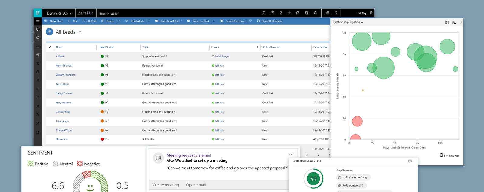Click the Predictive Lead Score comment icon
Screen dimensions: 484x192
(410, 161)
